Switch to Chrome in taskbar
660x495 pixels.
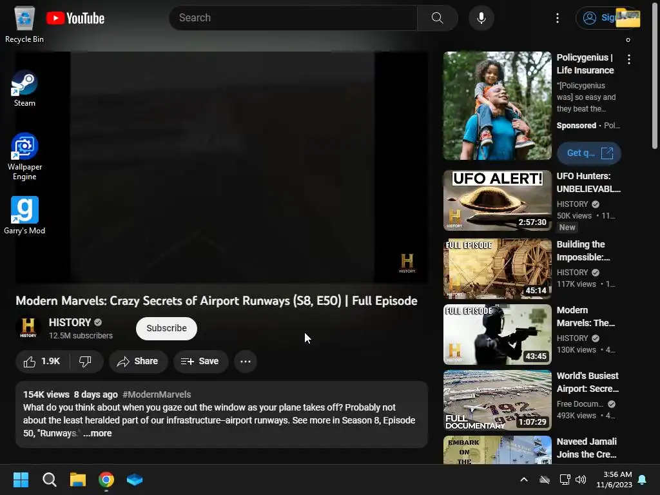point(106,480)
